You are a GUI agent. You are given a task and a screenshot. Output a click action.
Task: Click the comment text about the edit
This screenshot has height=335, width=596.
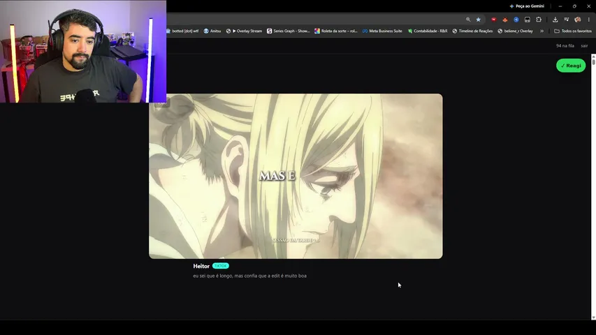point(249,276)
